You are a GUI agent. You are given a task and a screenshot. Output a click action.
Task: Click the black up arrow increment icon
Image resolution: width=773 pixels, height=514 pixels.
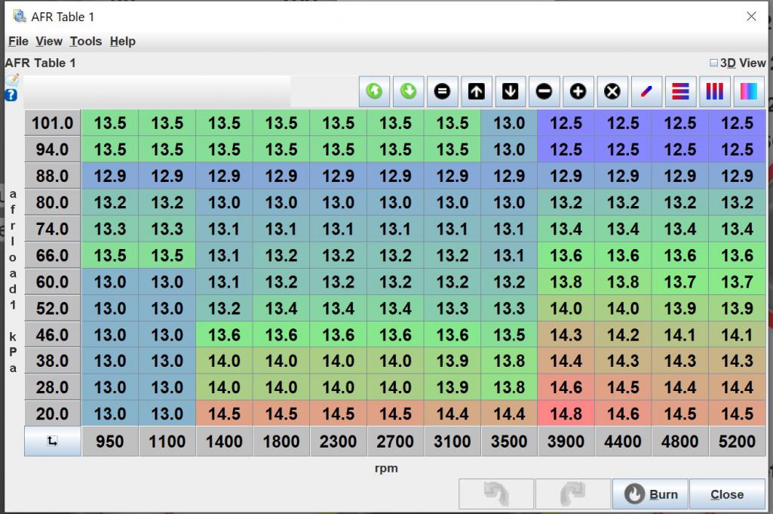coord(477,91)
